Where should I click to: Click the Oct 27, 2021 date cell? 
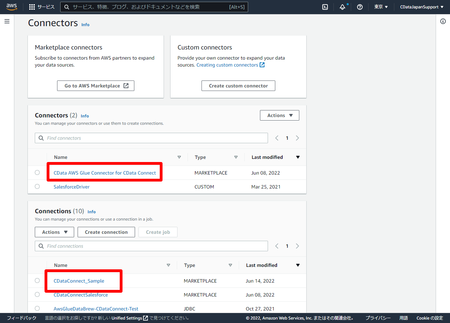coord(260,309)
